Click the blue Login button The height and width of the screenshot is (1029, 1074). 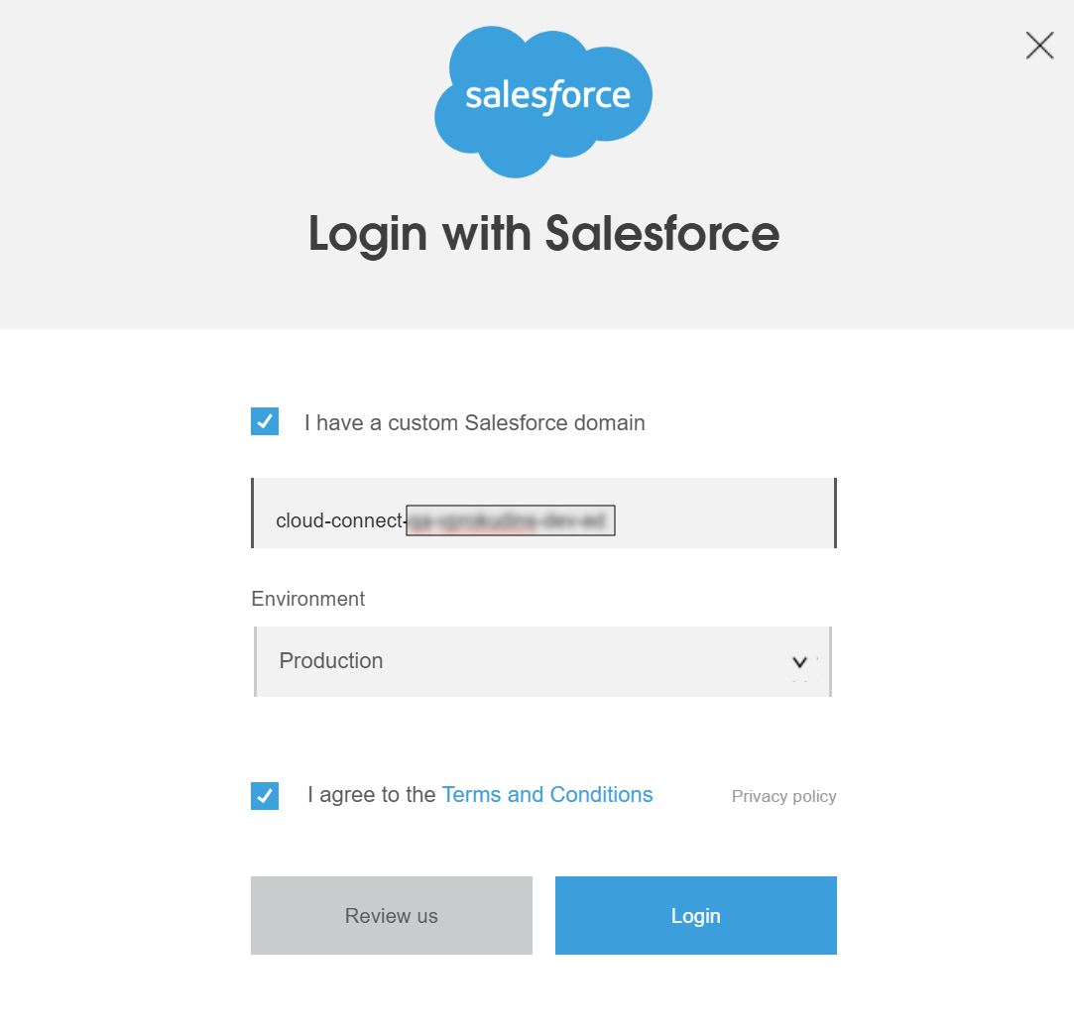(x=696, y=915)
